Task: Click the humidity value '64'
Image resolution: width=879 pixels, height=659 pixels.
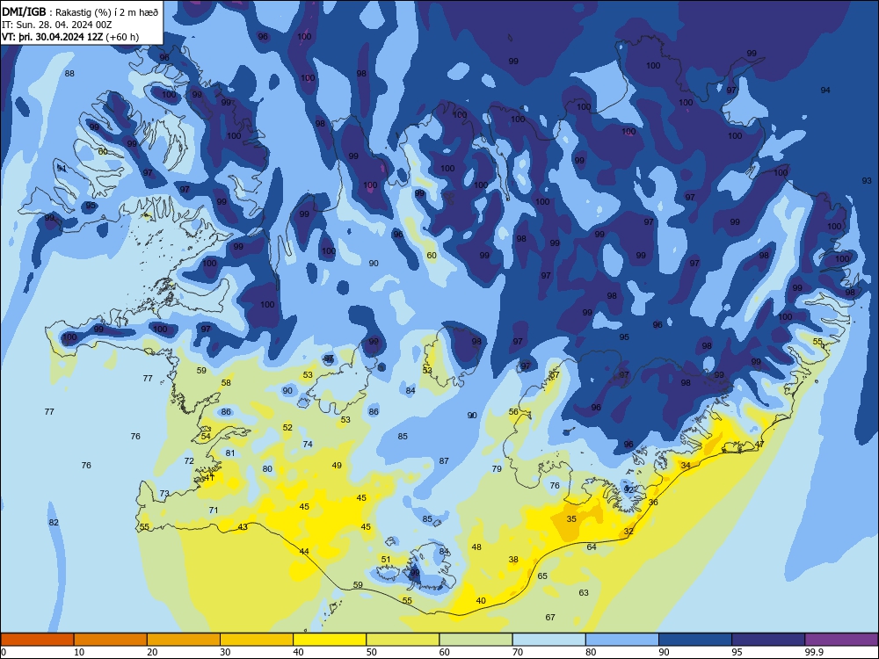Action: [592, 547]
